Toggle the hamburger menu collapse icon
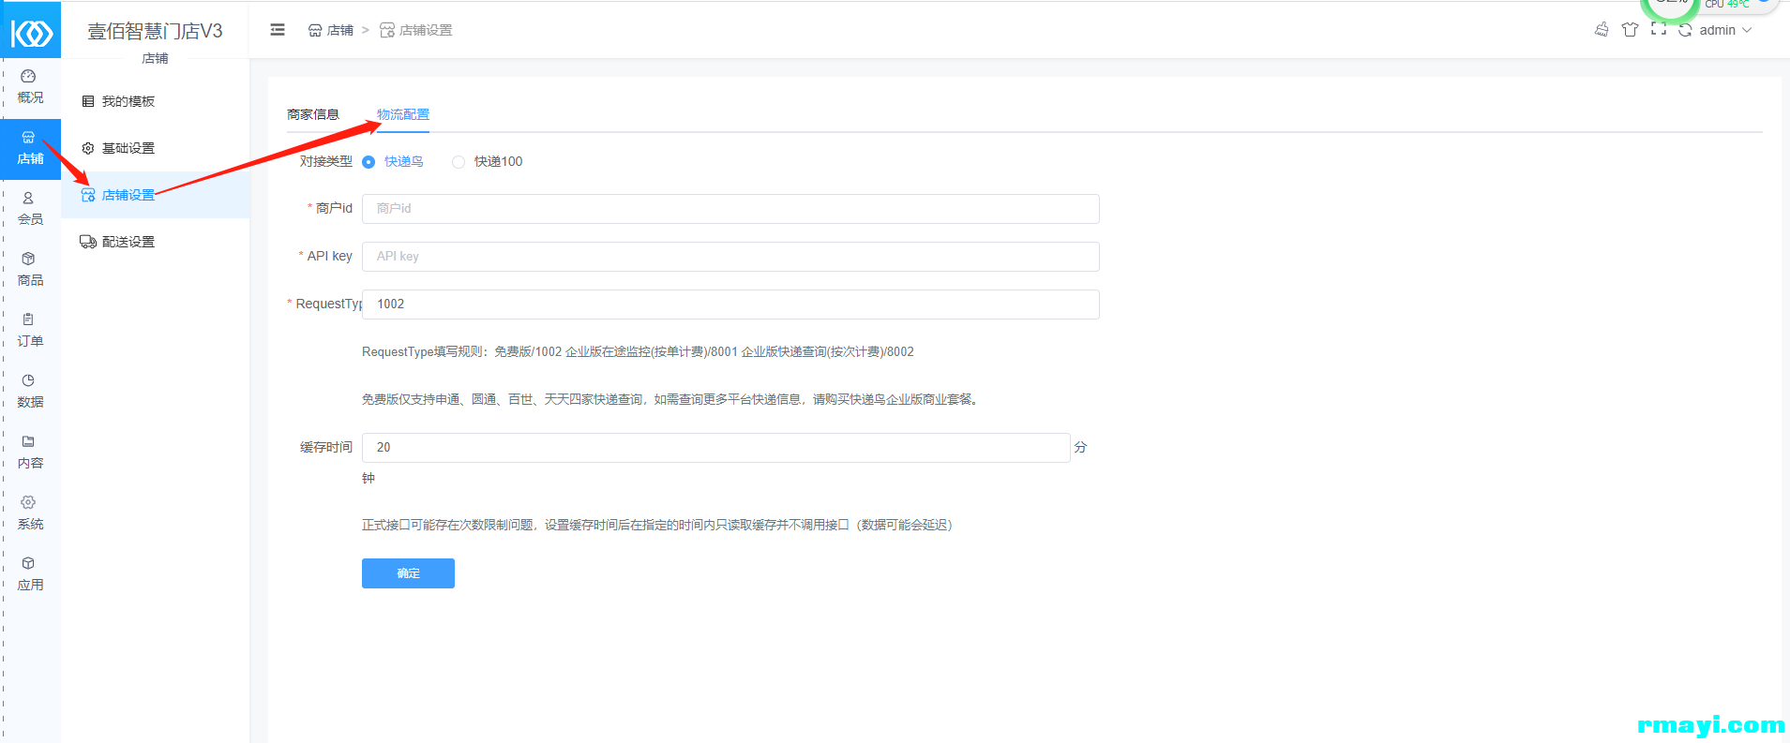 [x=278, y=30]
